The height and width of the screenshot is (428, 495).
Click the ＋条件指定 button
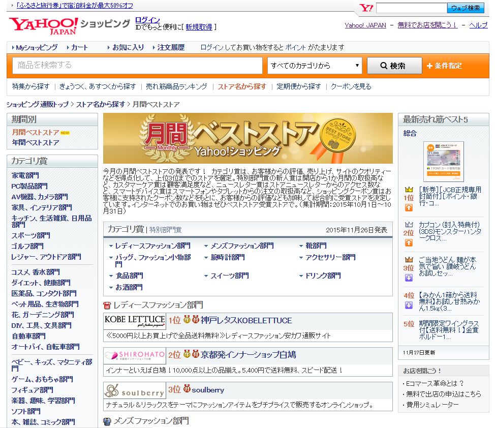point(444,66)
